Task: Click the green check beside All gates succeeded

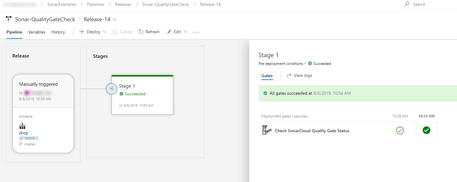Action: pyautogui.click(x=265, y=93)
